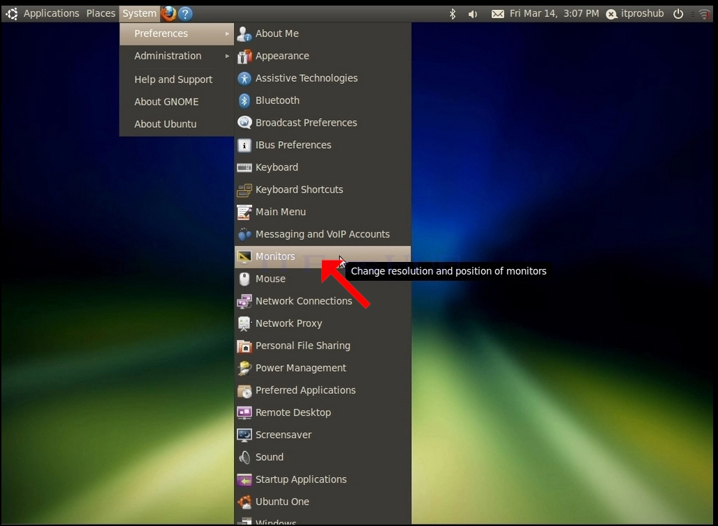The image size is (718, 526).
Task: Click the System menu in top panel
Action: [139, 13]
